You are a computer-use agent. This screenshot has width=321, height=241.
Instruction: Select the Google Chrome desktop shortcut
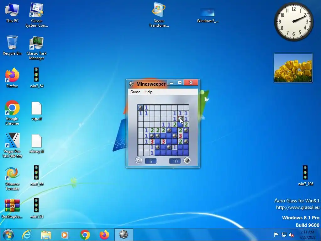(12, 113)
